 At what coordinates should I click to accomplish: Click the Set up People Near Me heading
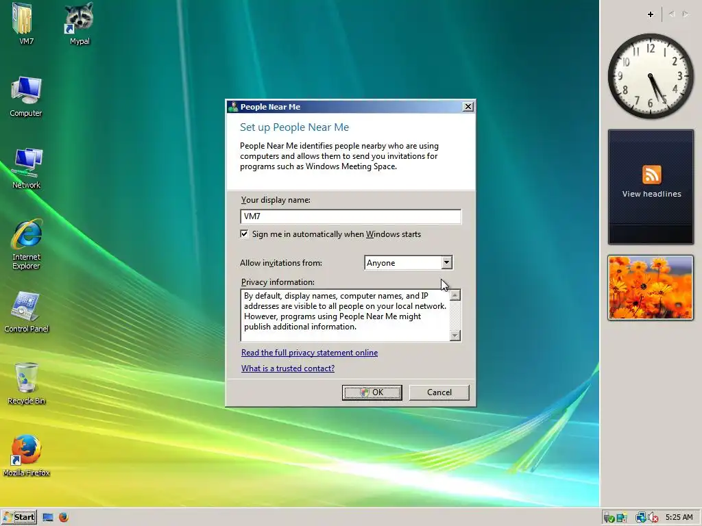point(294,127)
